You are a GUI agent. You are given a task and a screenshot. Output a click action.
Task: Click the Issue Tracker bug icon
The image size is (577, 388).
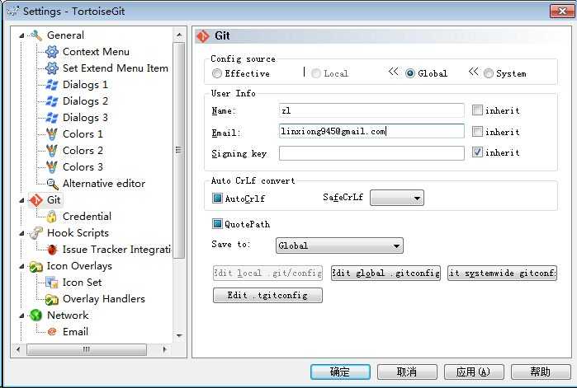point(52,250)
